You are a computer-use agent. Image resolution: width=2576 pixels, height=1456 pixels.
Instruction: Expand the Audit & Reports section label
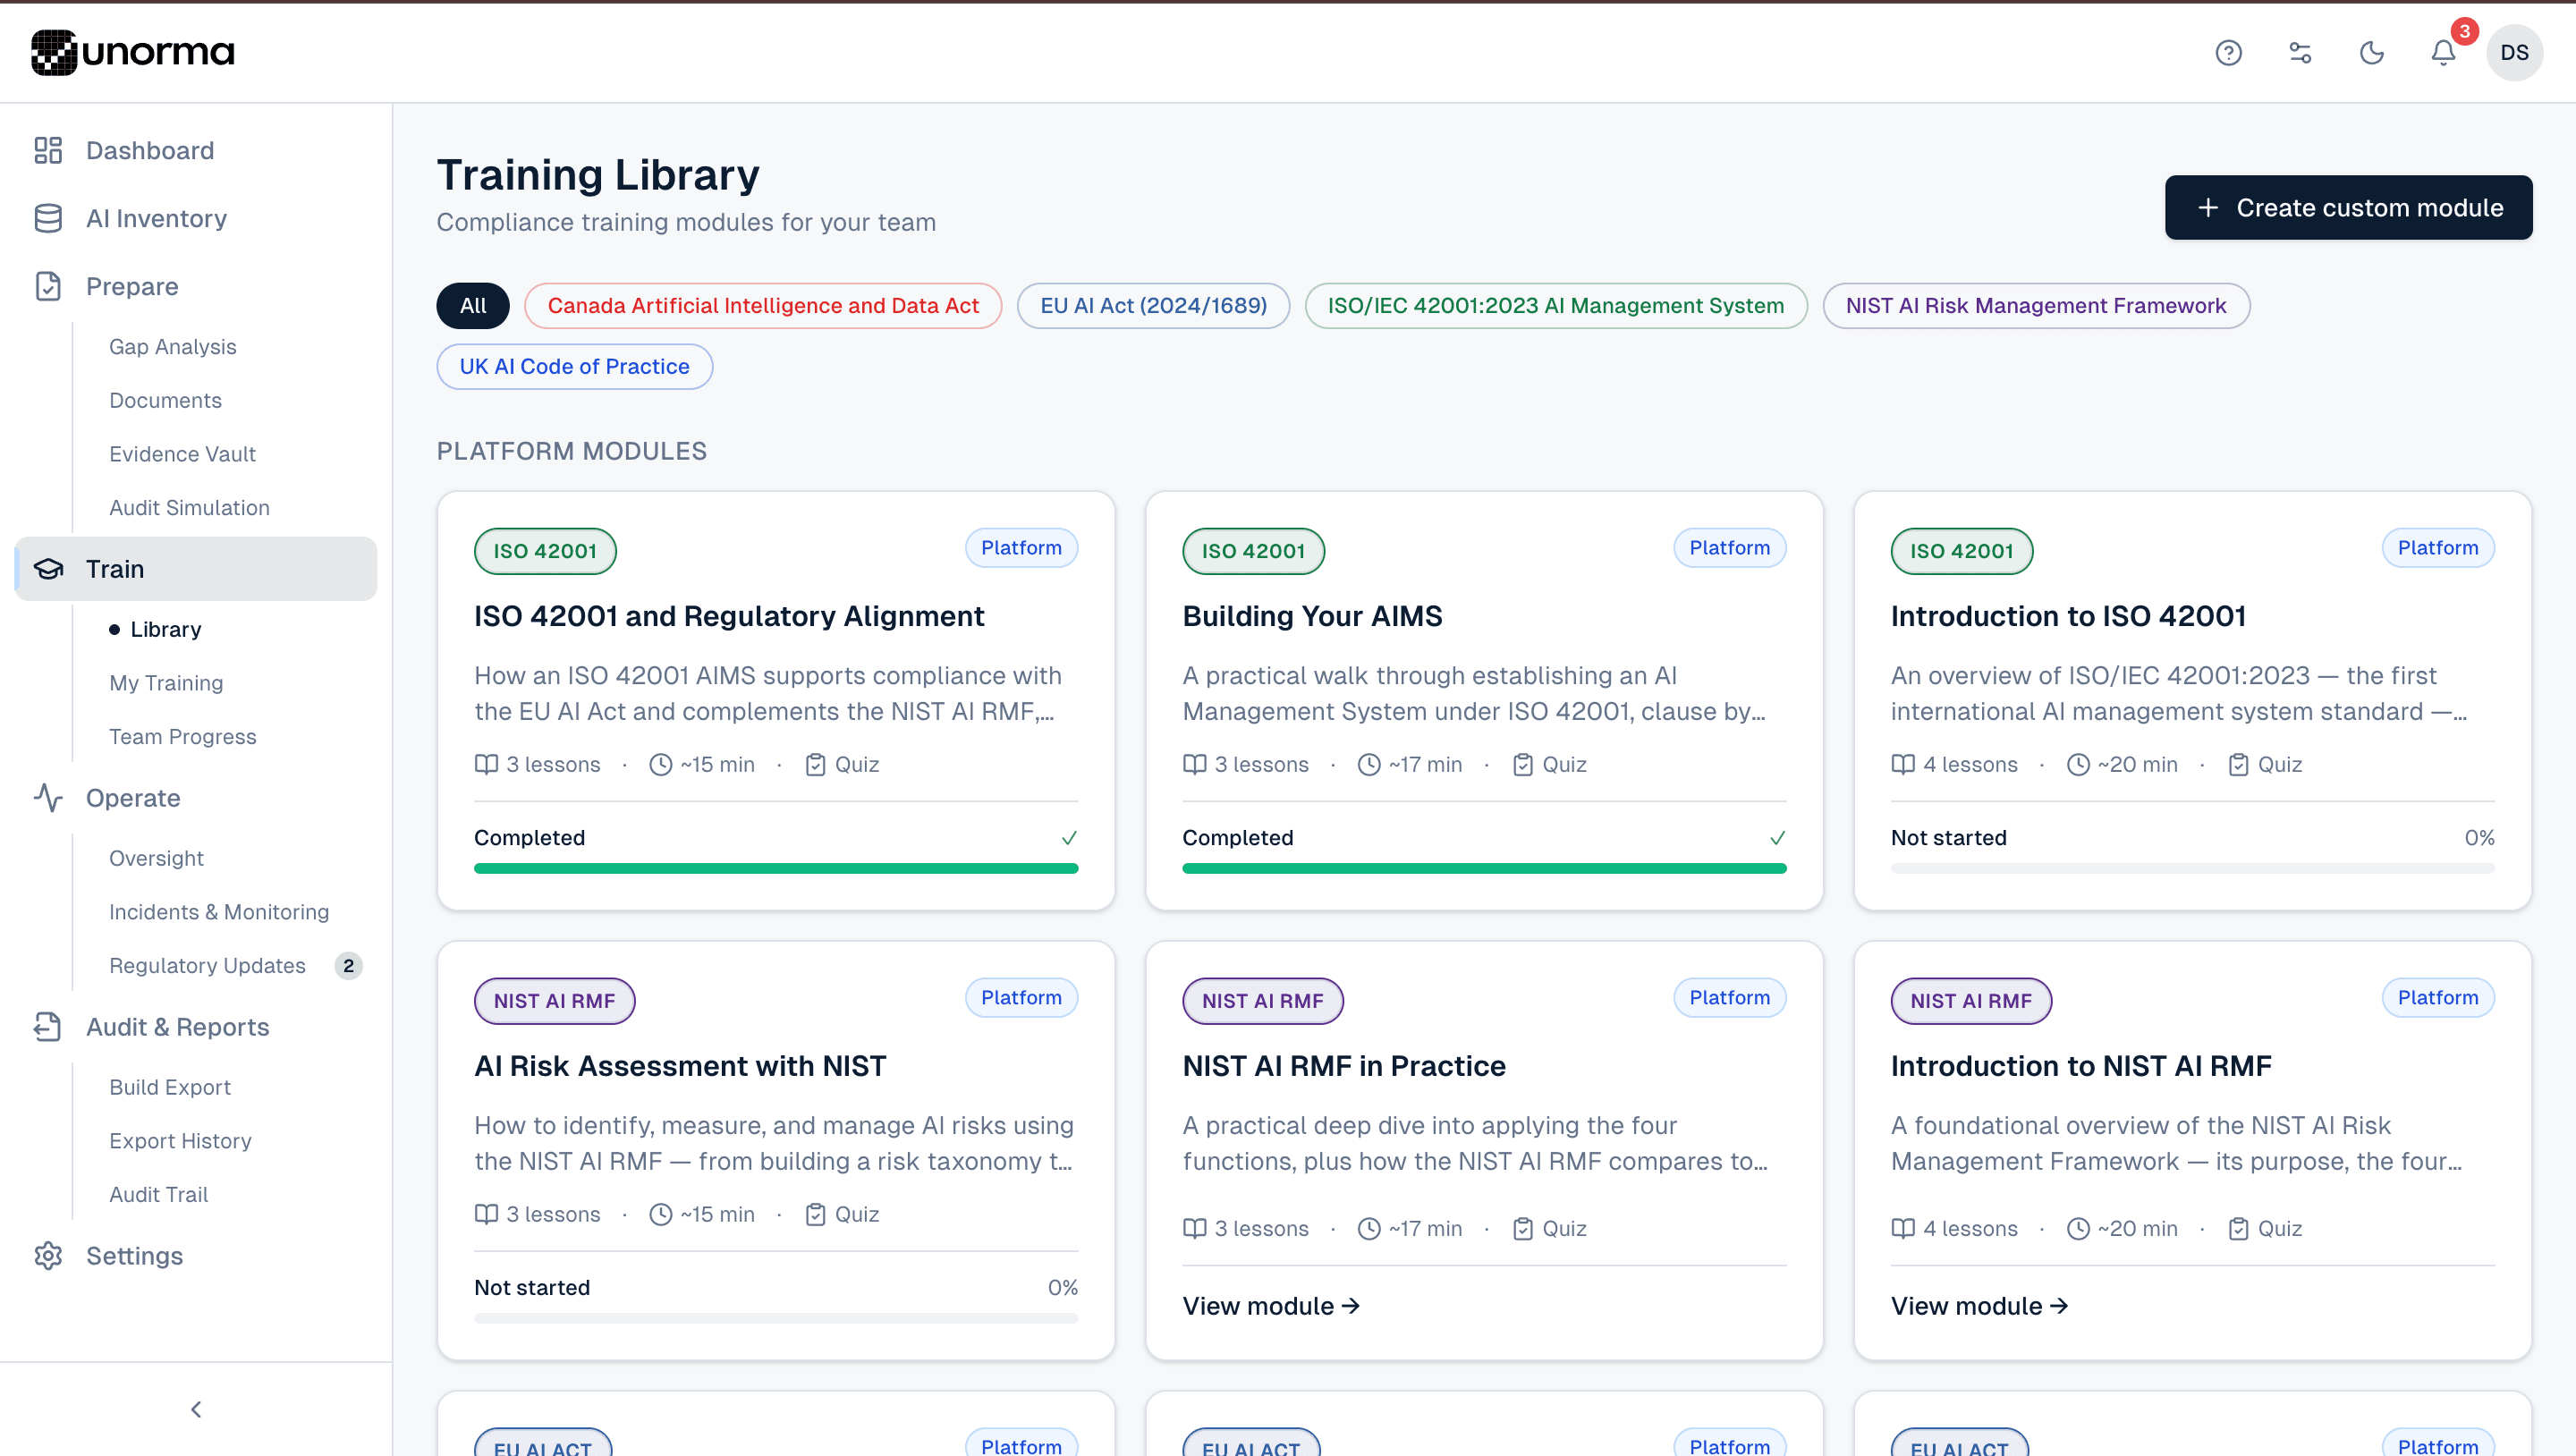click(x=178, y=1027)
